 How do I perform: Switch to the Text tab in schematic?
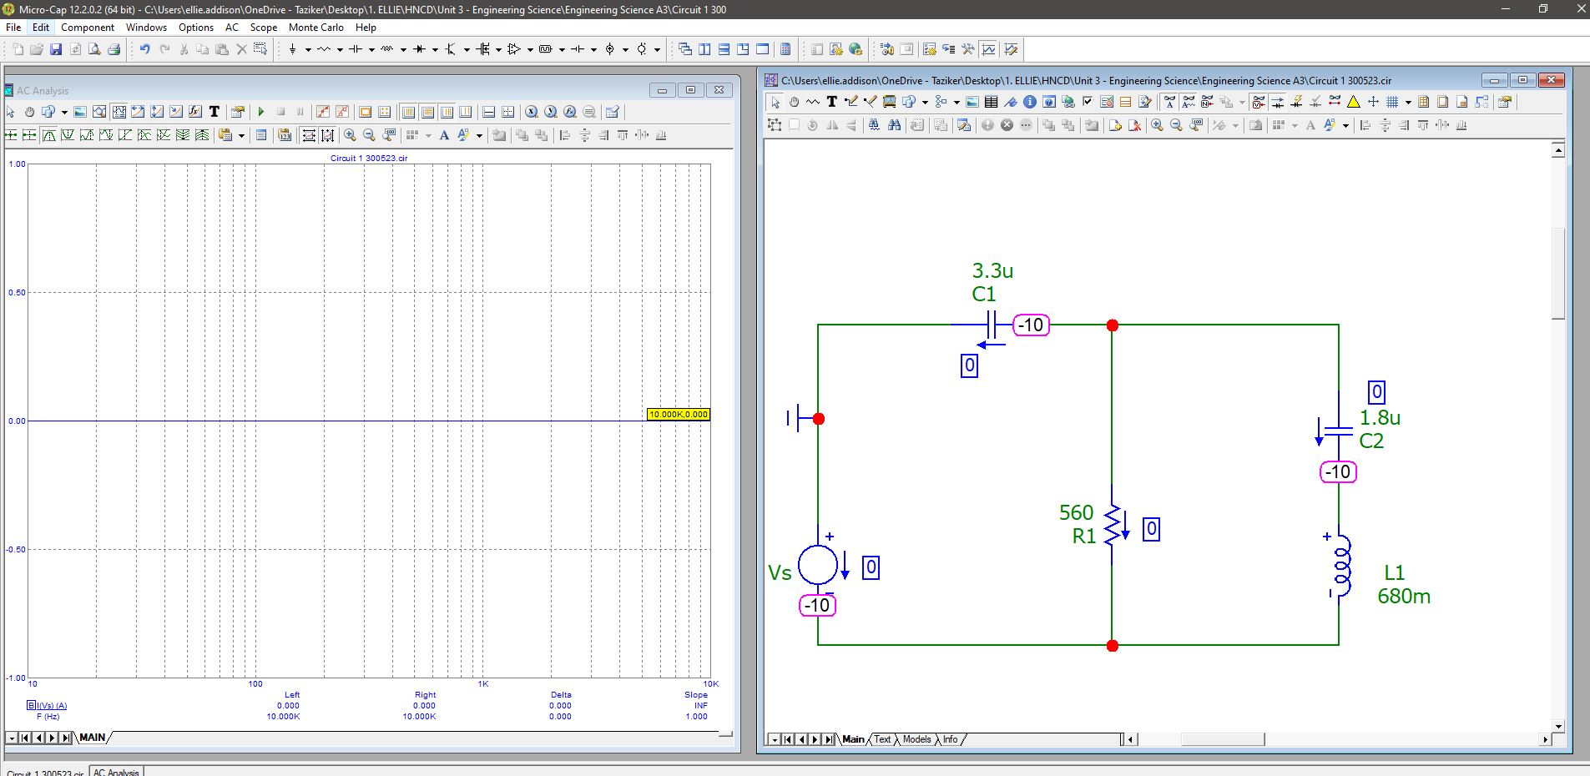(x=882, y=739)
